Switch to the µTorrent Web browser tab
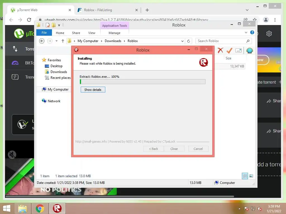Viewport: 286px width, 214px height. (41, 10)
